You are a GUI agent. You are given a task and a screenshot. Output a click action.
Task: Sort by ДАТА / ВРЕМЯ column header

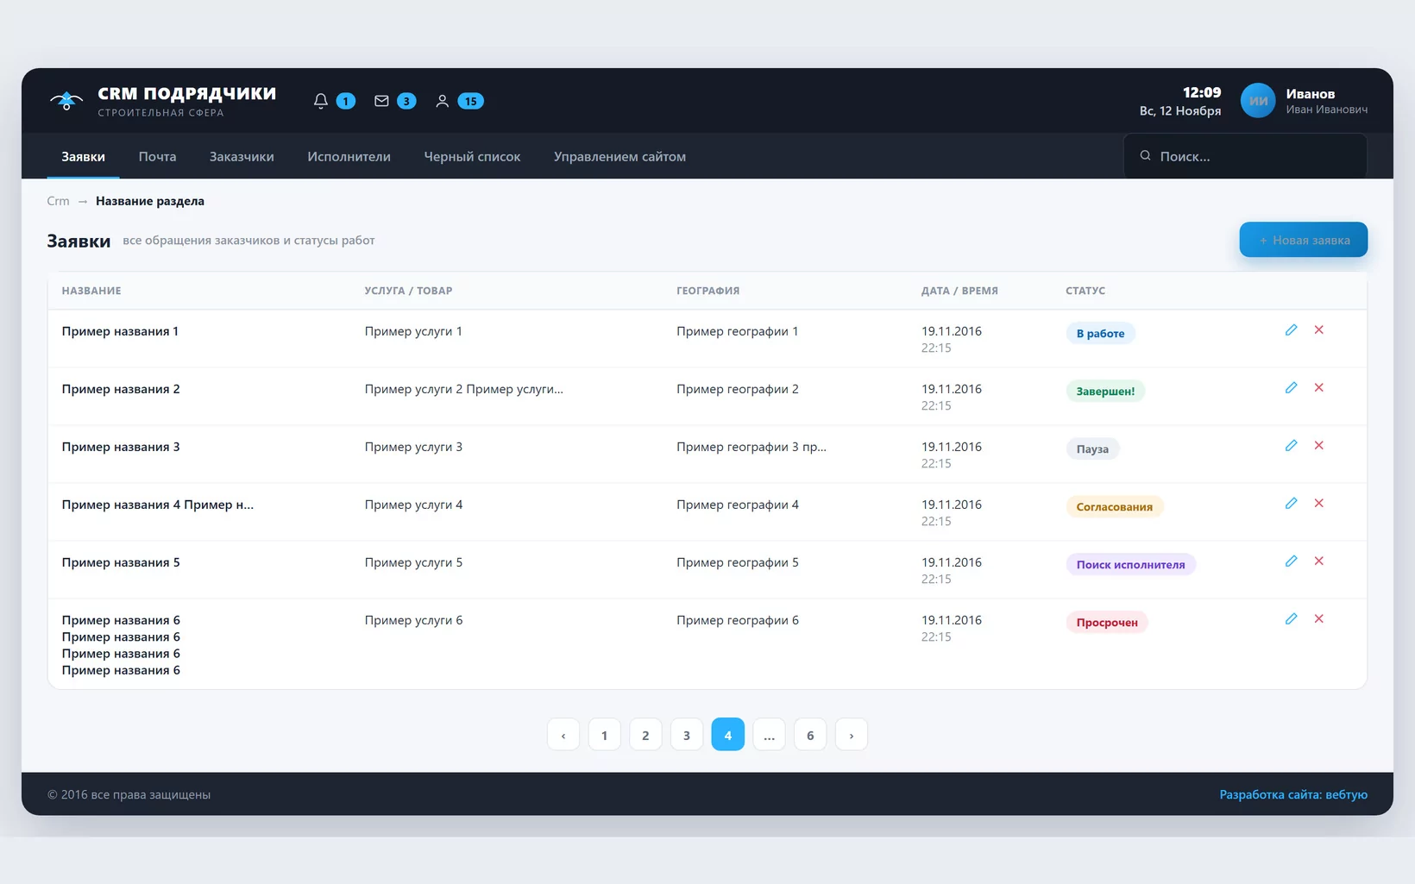[959, 291]
